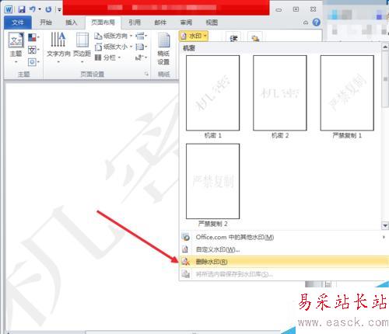Open the customize quick access toolbar arrow
Image resolution: width=389 pixels, height=334 pixels.
(59, 10)
